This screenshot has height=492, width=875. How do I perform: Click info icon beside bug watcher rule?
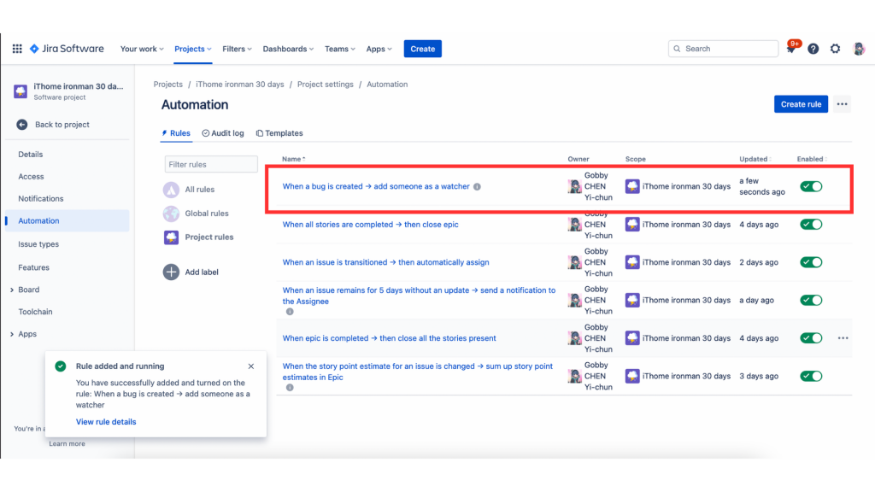point(477,187)
